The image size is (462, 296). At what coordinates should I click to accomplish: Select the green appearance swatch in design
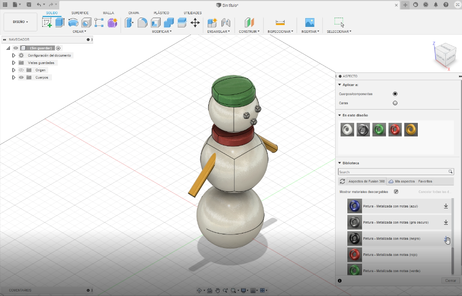point(379,130)
